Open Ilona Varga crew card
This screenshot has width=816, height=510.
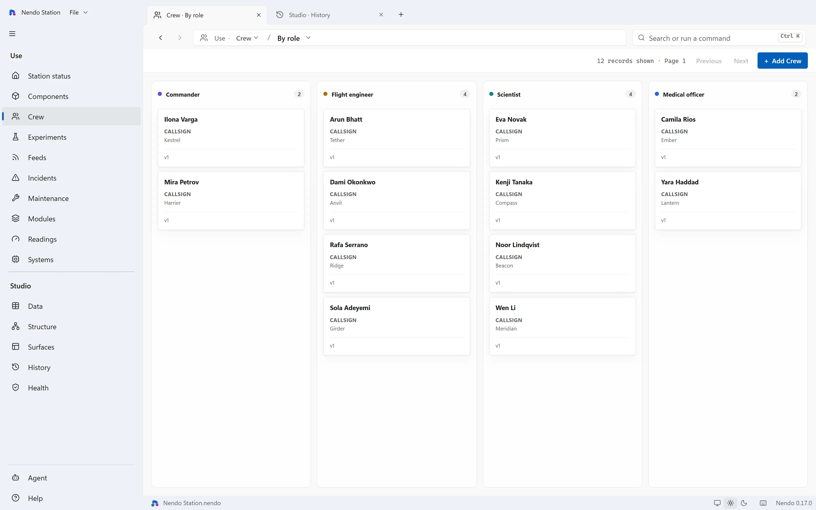(231, 138)
